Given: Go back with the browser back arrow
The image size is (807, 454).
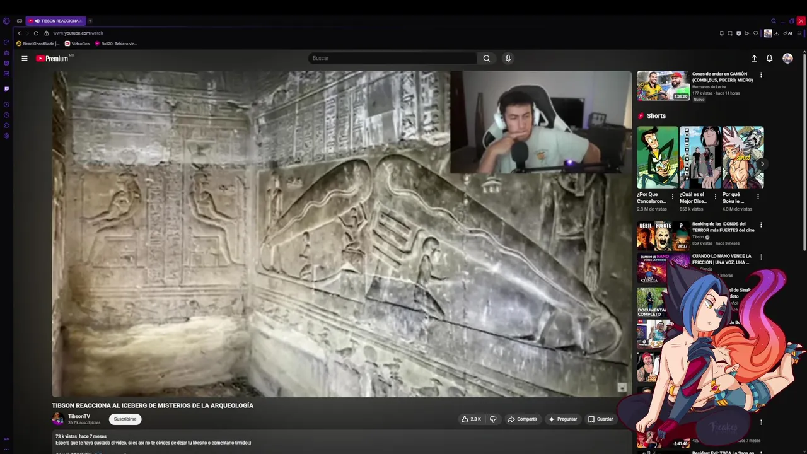Looking at the screenshot, I should pyautogui.click(x=19, y=33).
